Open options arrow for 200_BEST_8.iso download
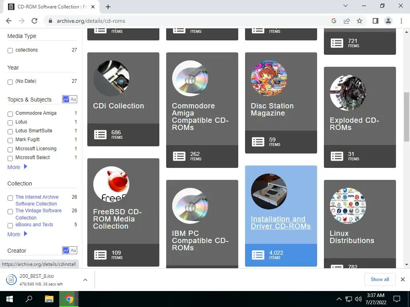 tap(85, 280)
